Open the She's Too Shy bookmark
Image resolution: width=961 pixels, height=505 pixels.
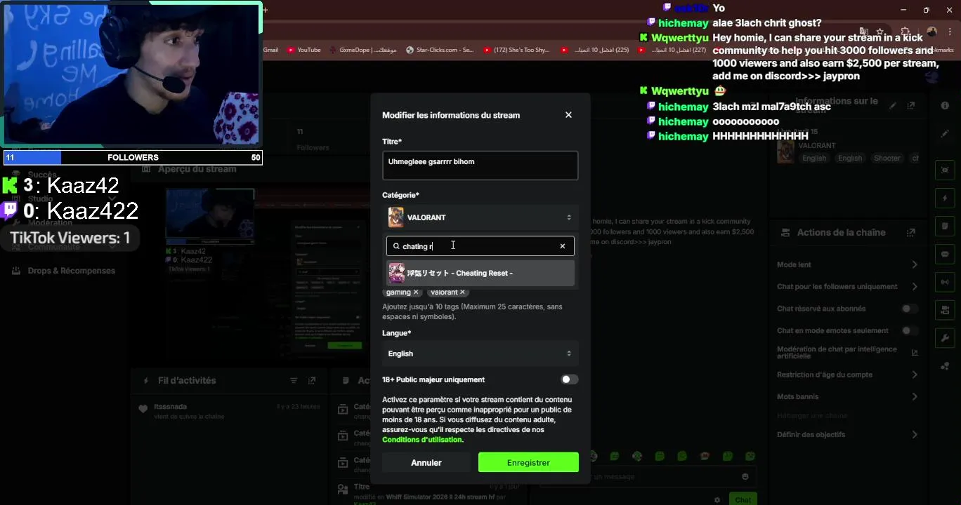pyautogui.click(x=516, y=50)
